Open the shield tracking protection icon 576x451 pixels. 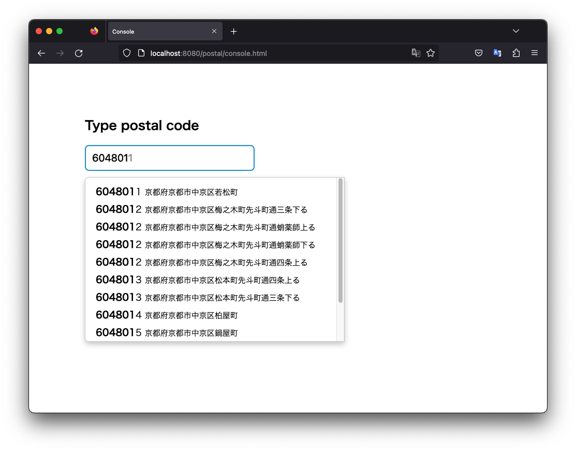pos(126,53)
